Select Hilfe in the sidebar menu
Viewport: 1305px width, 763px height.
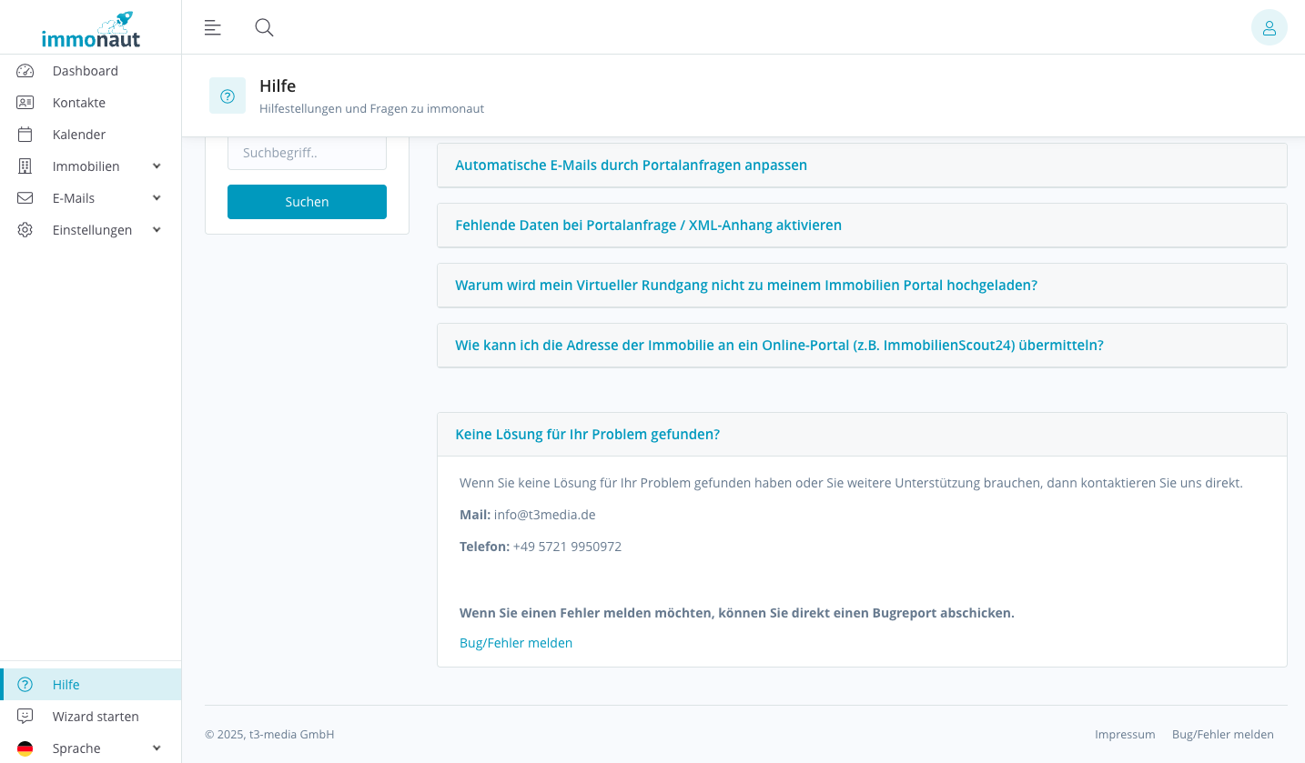point(66,685)
